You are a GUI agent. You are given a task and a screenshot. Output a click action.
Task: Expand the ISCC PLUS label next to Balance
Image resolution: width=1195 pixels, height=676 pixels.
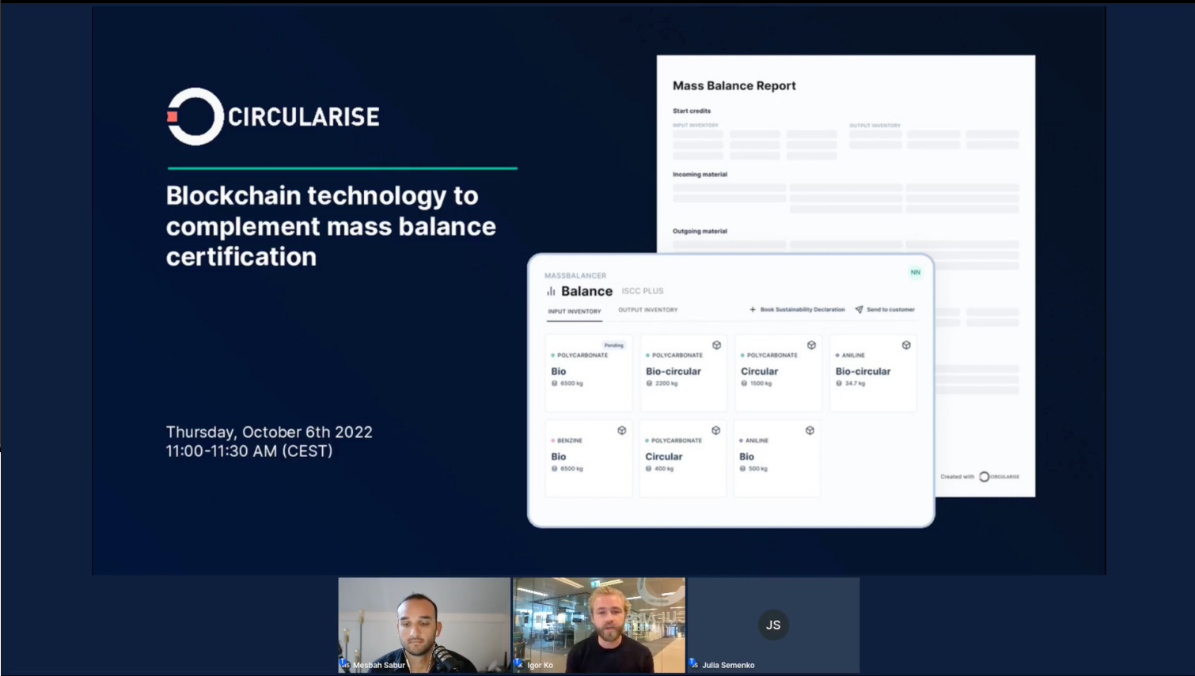(x=643, y=291)
